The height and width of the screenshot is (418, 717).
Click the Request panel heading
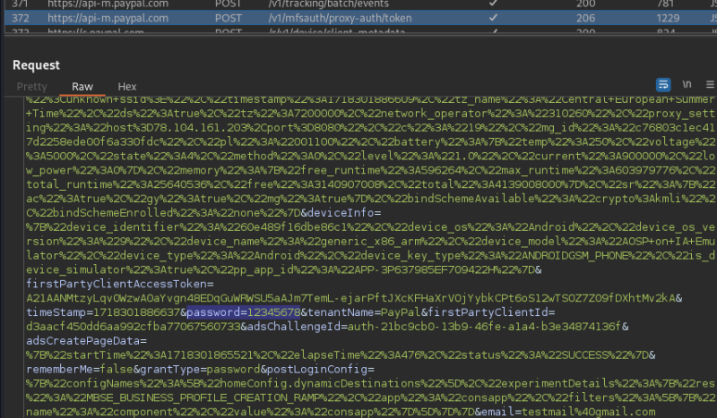coord(36,64)
